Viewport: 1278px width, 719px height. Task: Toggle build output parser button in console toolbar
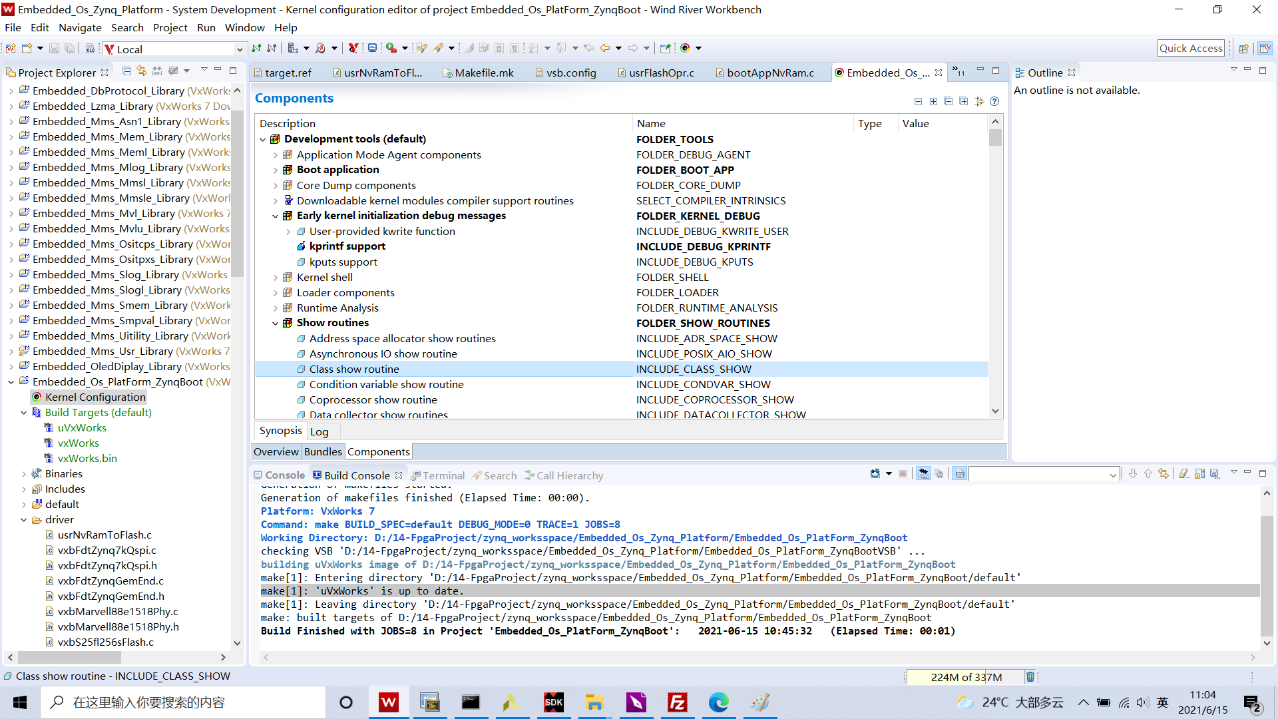(923, 474)
